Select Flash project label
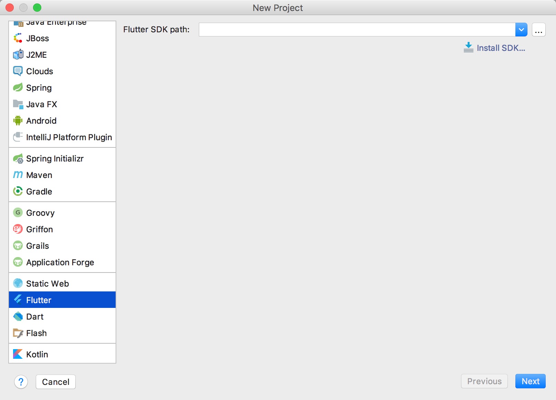Screen dimensions: 556x400 tap(36, 333)
